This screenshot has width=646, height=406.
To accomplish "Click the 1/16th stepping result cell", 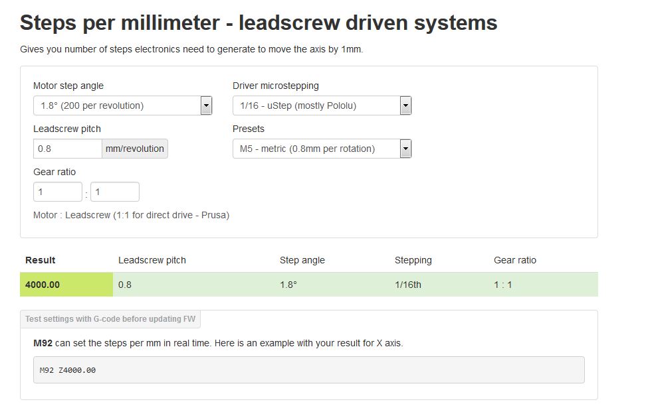I will [x=408, y=285].
